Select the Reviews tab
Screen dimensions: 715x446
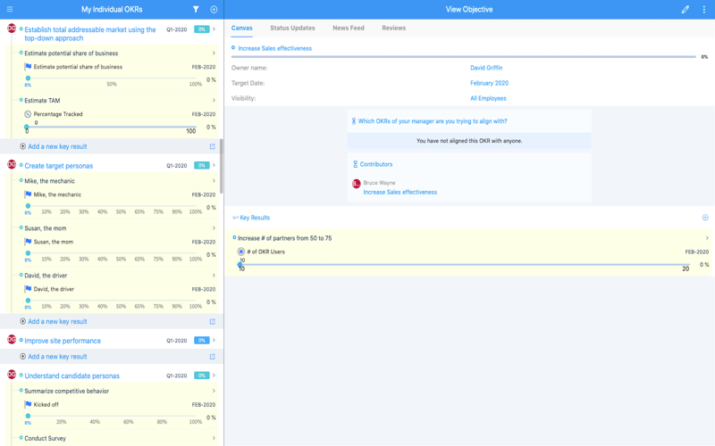click(x=393, y=28)
